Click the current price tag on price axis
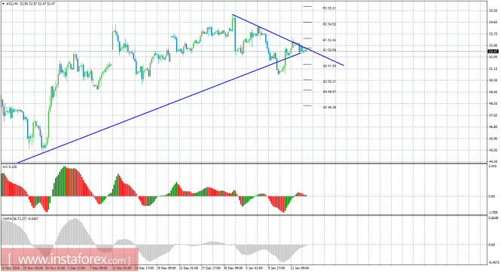This screenshot has height=272, width=501. [x=493, y=51]
